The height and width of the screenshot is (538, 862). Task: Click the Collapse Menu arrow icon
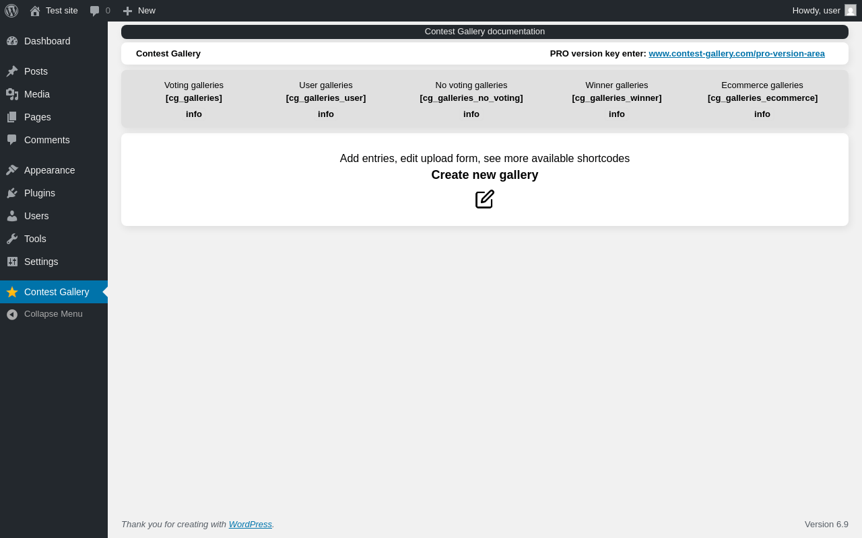coord(12,314)
